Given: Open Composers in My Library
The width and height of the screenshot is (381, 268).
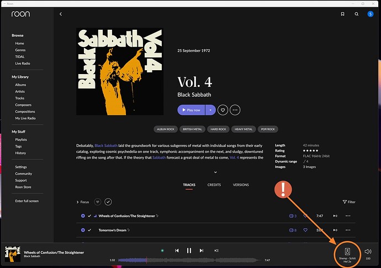Looking at the screenshot, I should click(23, 105).
